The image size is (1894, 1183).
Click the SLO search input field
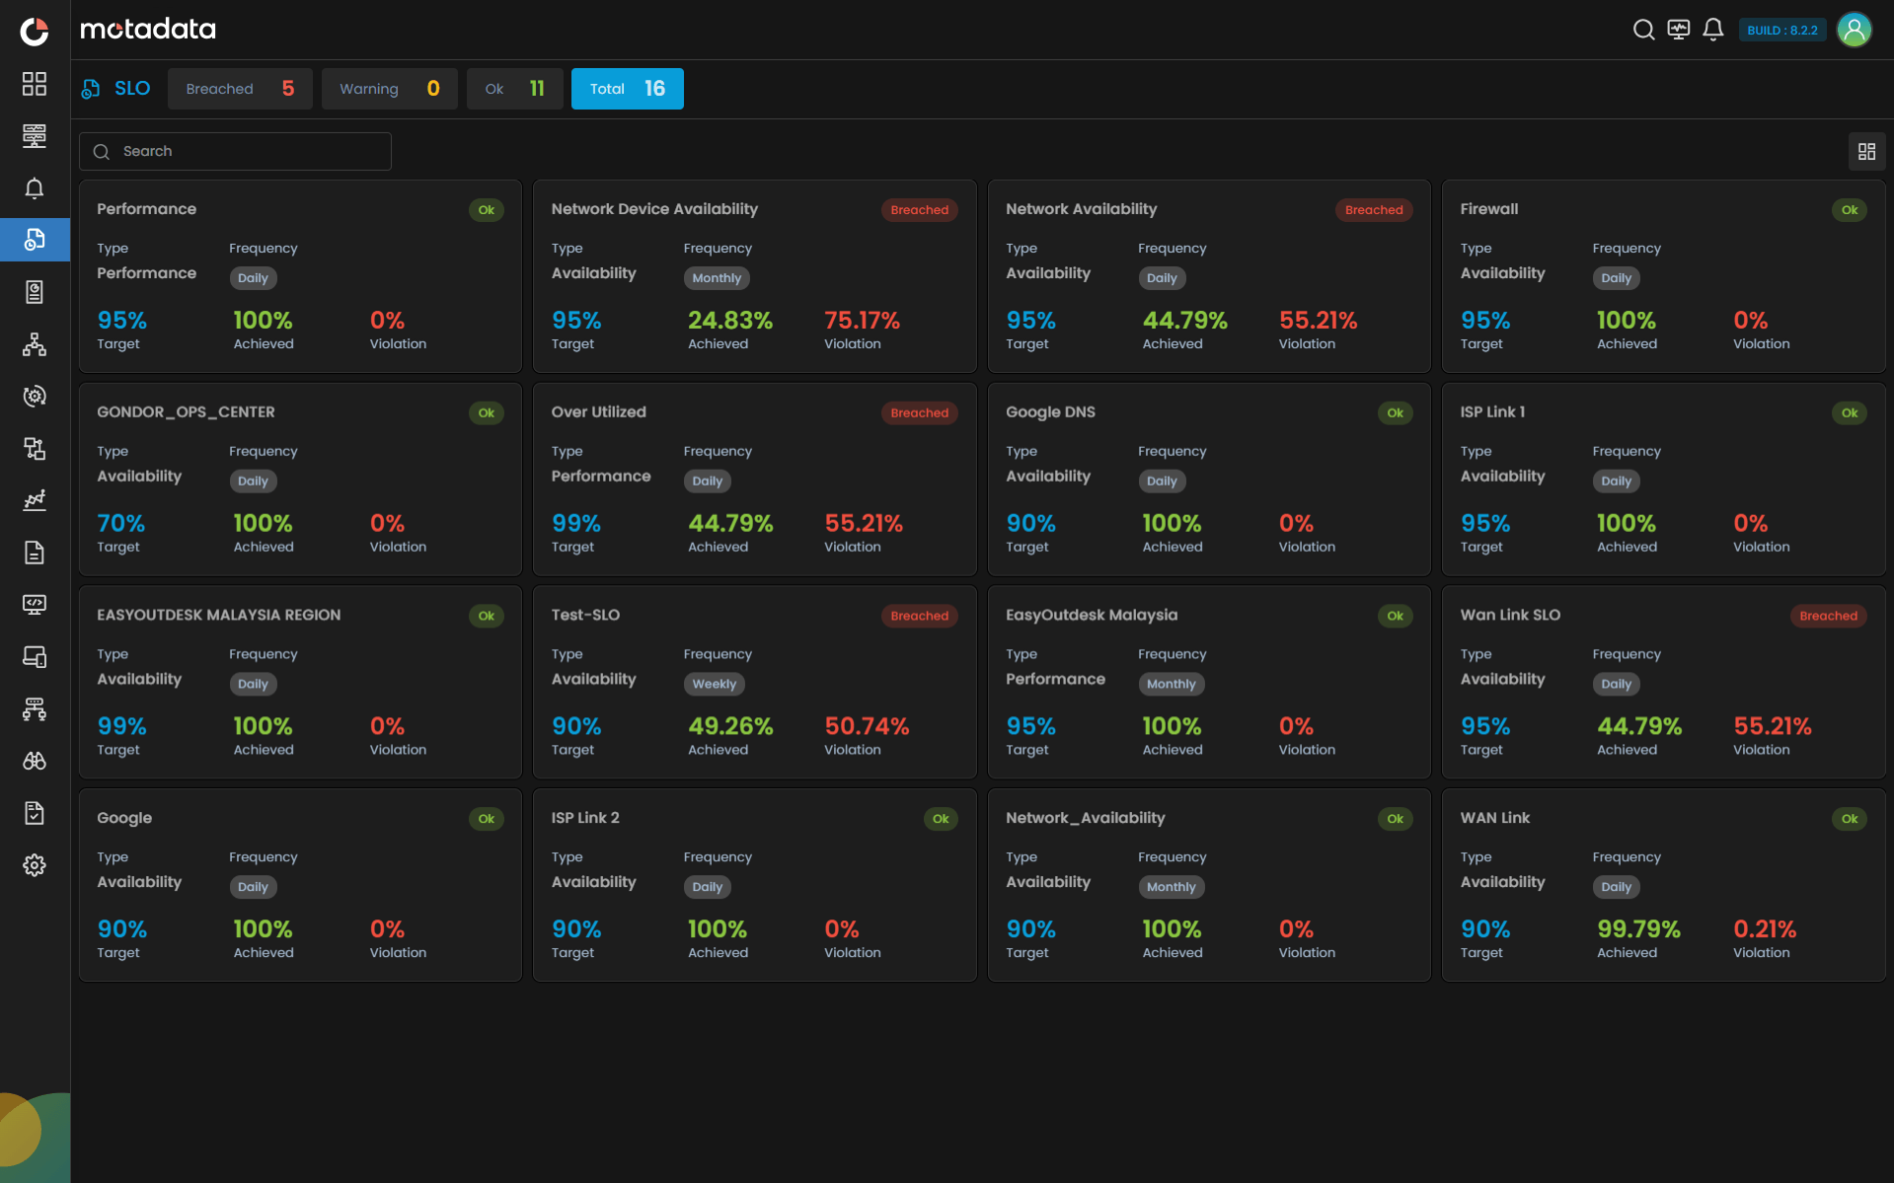tap(237, 151)
